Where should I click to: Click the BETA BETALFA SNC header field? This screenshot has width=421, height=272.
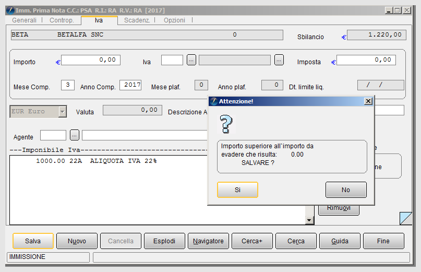tap(147, 35)
